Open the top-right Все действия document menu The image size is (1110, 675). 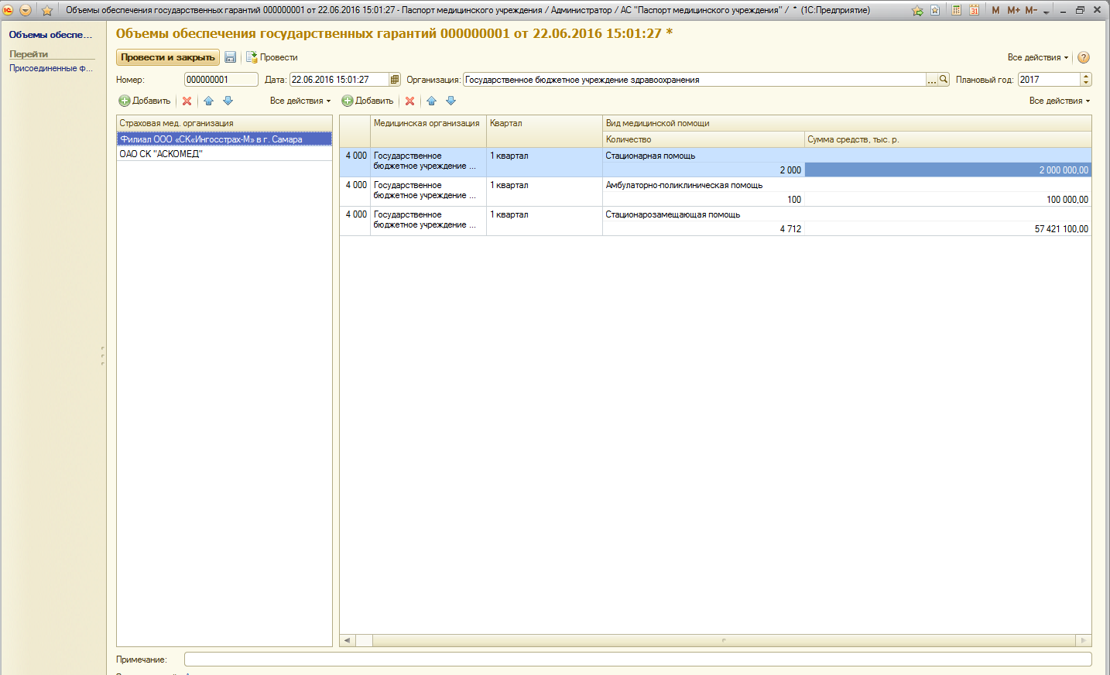1037,57
